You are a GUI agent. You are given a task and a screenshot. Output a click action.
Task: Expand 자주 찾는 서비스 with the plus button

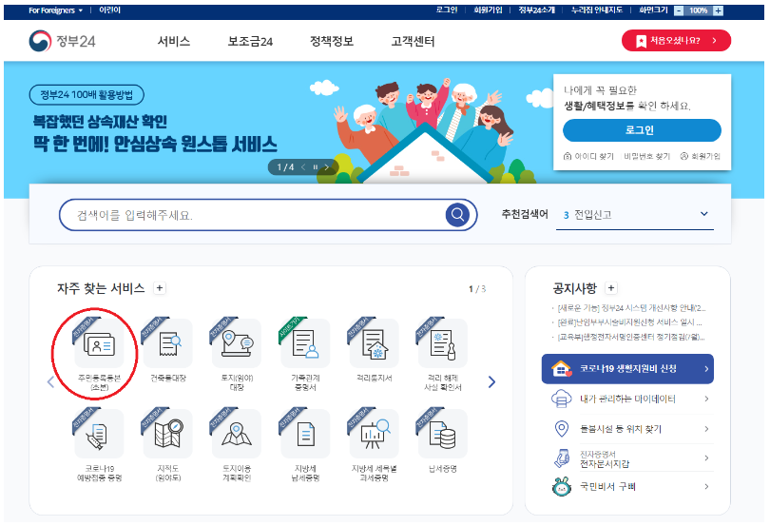coord(160,288)
